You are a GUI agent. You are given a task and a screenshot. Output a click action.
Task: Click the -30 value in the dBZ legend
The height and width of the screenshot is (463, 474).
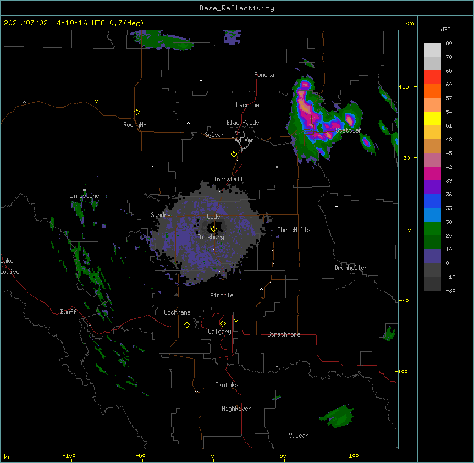[450, 290]
